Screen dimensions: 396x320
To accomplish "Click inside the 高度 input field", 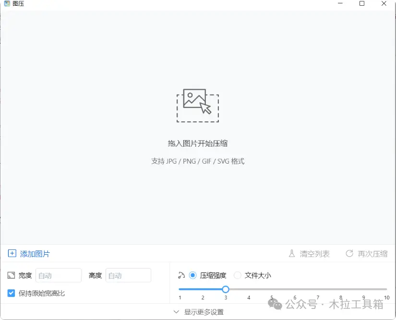I will click(128, 275).
